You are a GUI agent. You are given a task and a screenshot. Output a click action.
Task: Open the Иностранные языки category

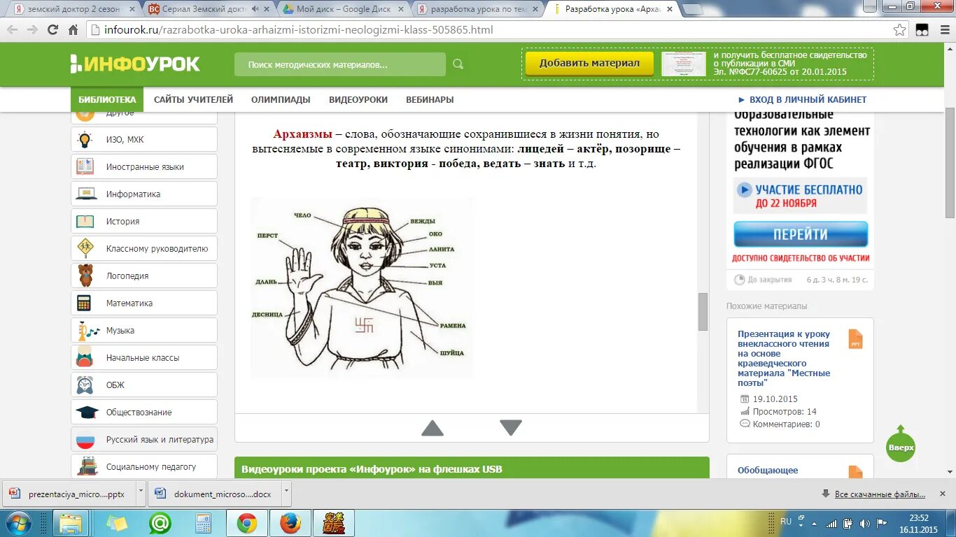[144, 166]
